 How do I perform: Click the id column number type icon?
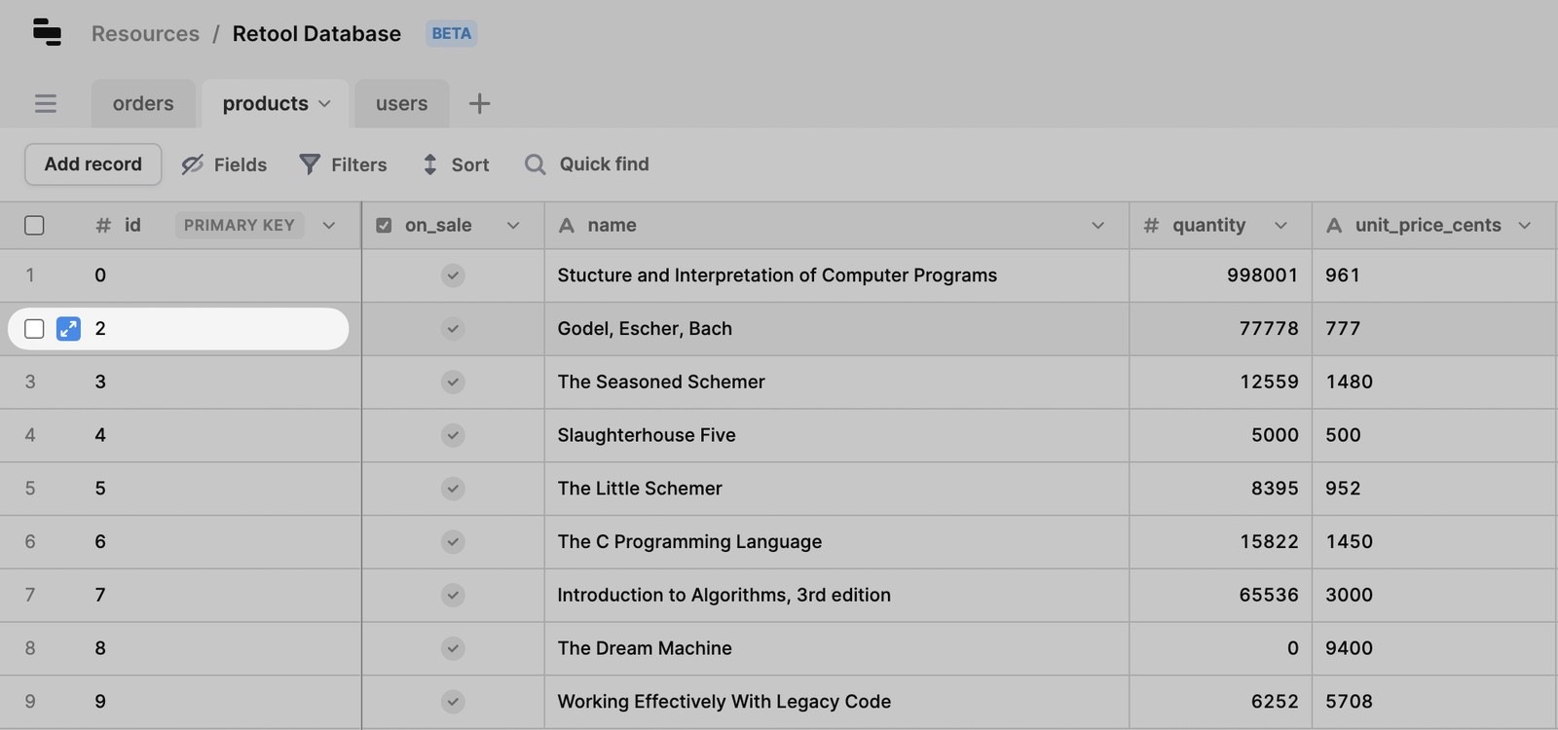click(x=102, y=226)
